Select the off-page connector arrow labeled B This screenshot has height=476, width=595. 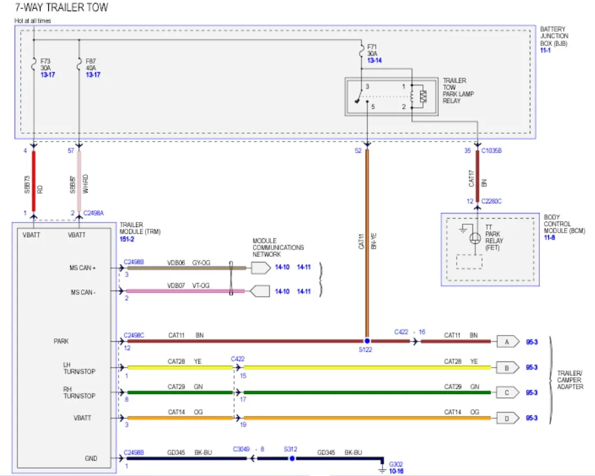[508, 368]
